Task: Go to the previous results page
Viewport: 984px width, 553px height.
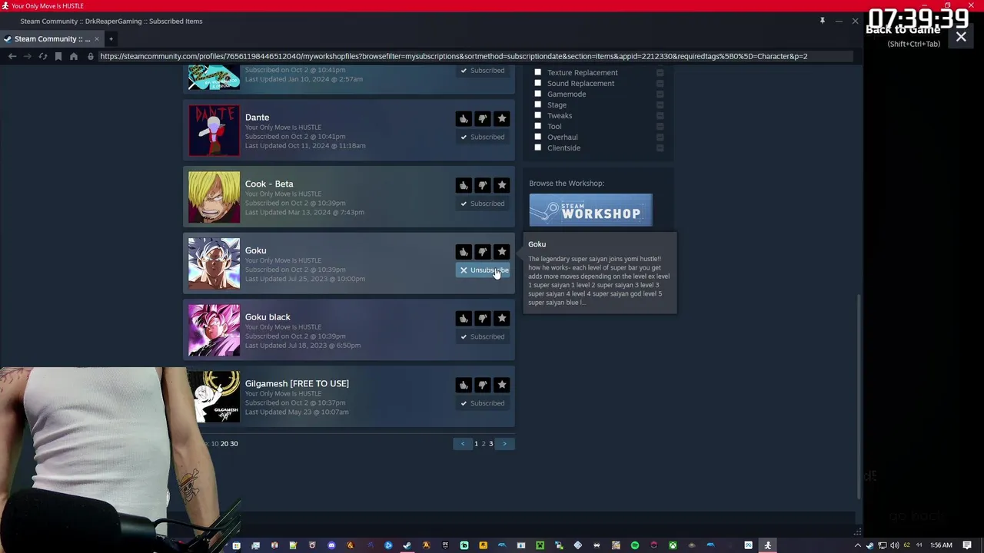Action: (x=463, y=443)
